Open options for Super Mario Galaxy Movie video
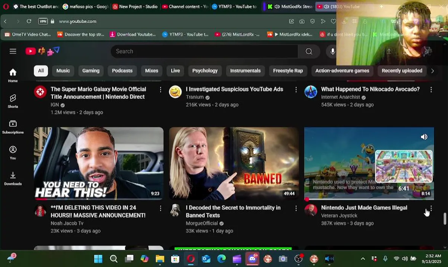Image resolution: width=448 pixels, height=267 pixels. point(160,90)
